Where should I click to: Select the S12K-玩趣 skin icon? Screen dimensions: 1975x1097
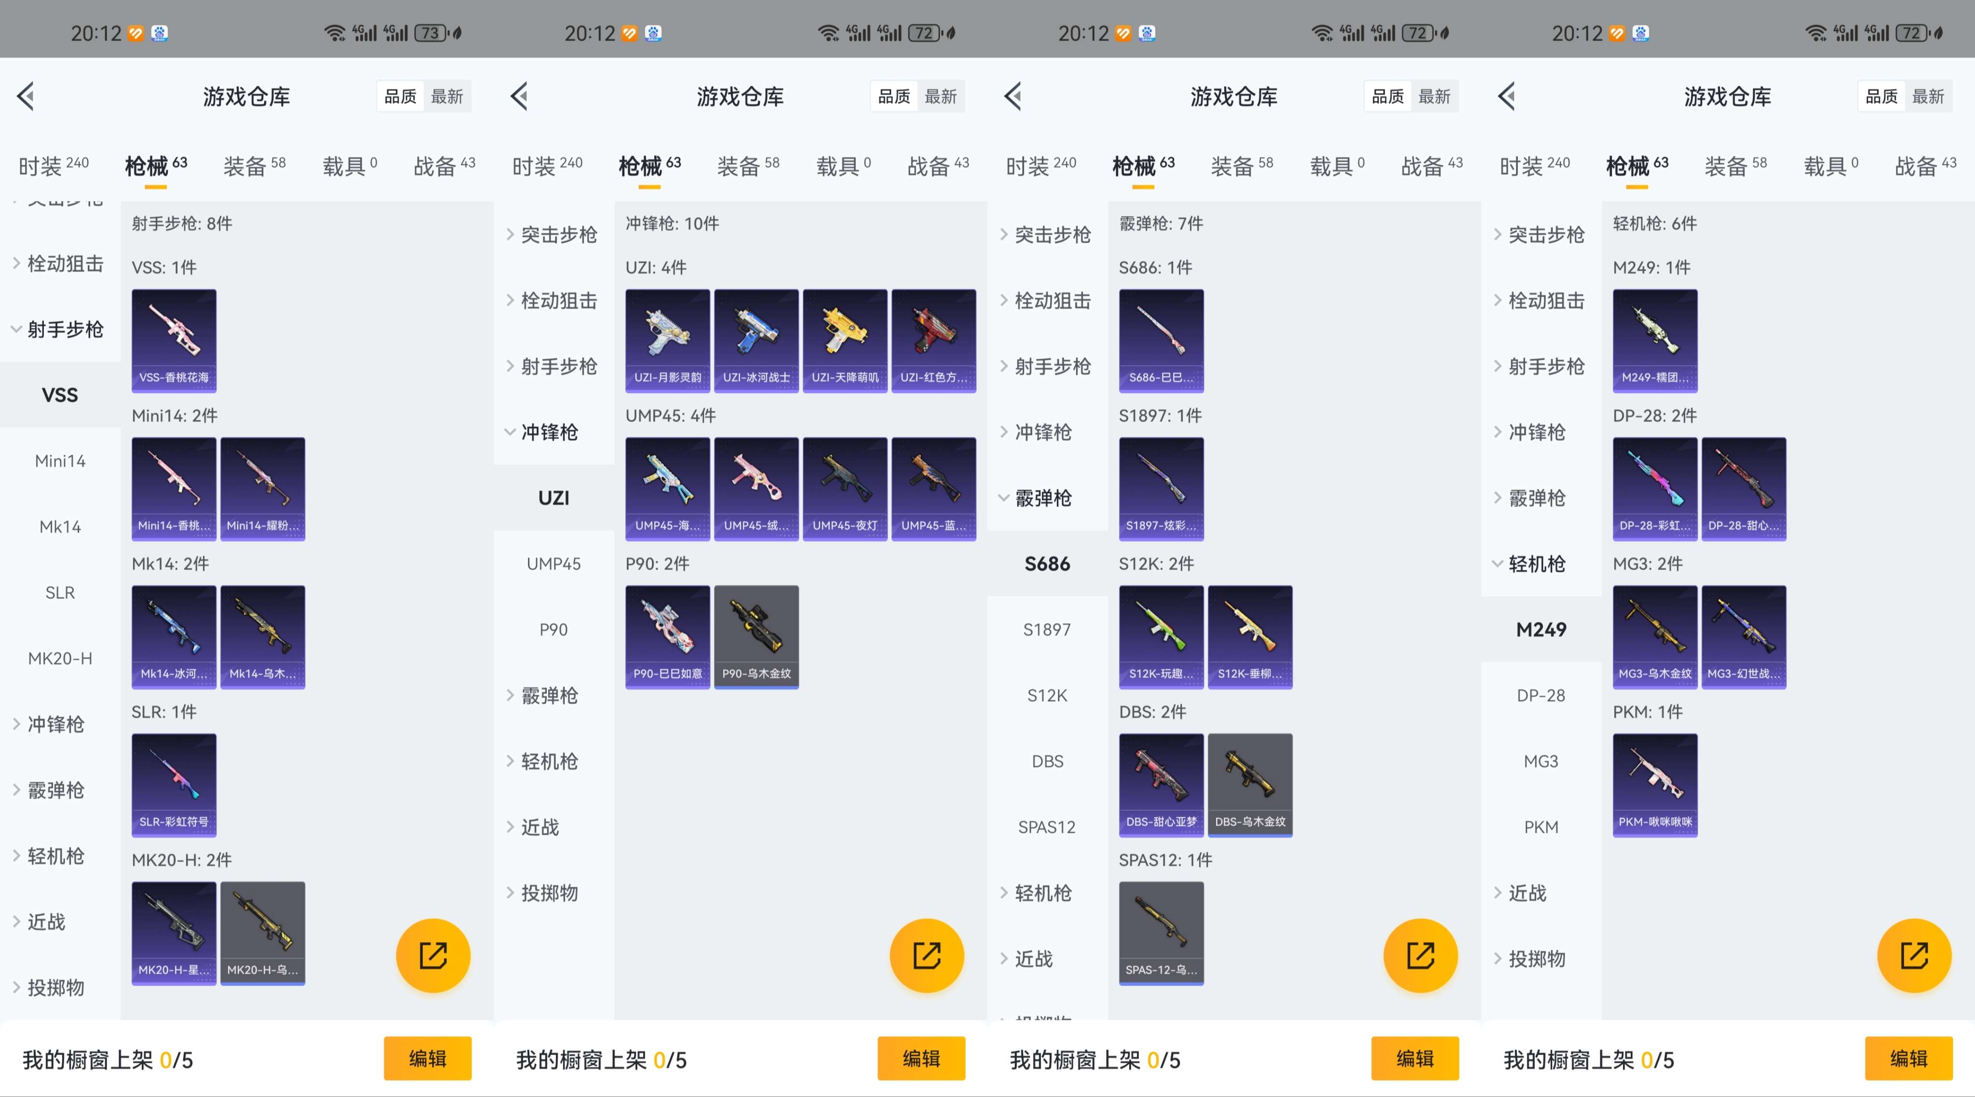1162,637
